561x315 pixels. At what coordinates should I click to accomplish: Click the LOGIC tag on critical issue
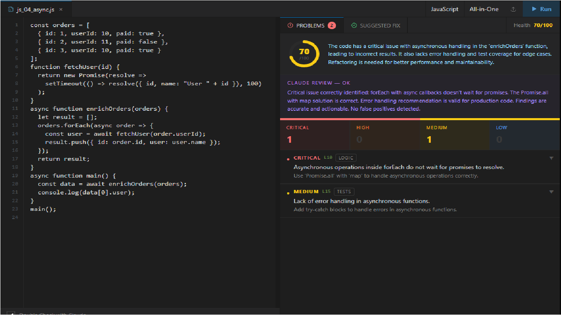tap(346, 158)
